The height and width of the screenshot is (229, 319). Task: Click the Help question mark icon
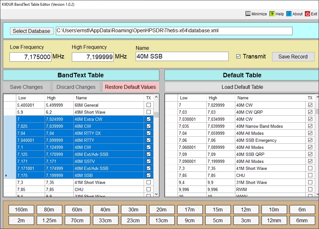click(272, 14)
